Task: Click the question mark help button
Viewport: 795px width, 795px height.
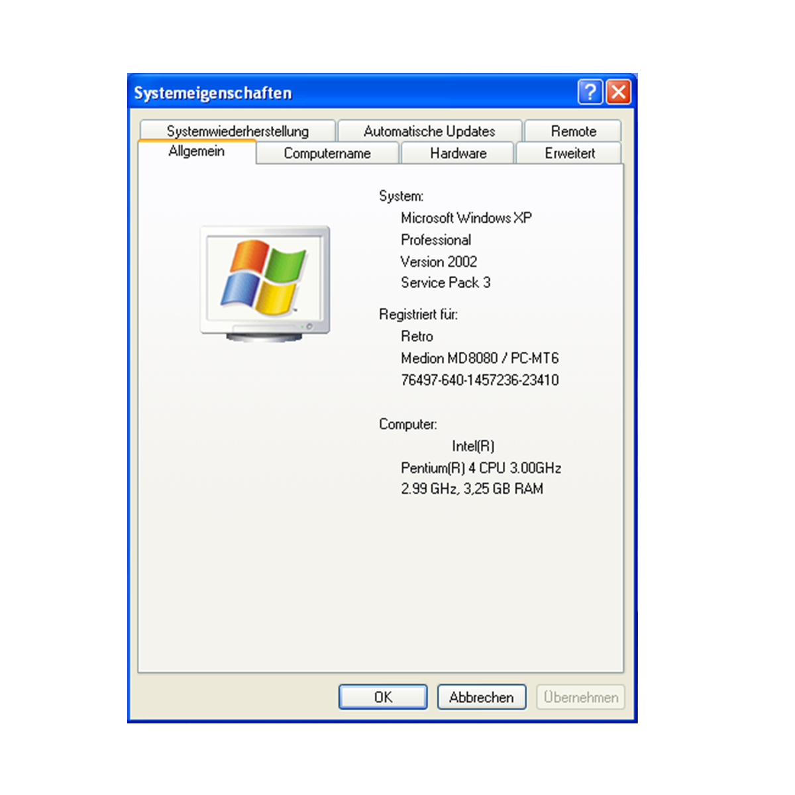Action: coord(590,92)
